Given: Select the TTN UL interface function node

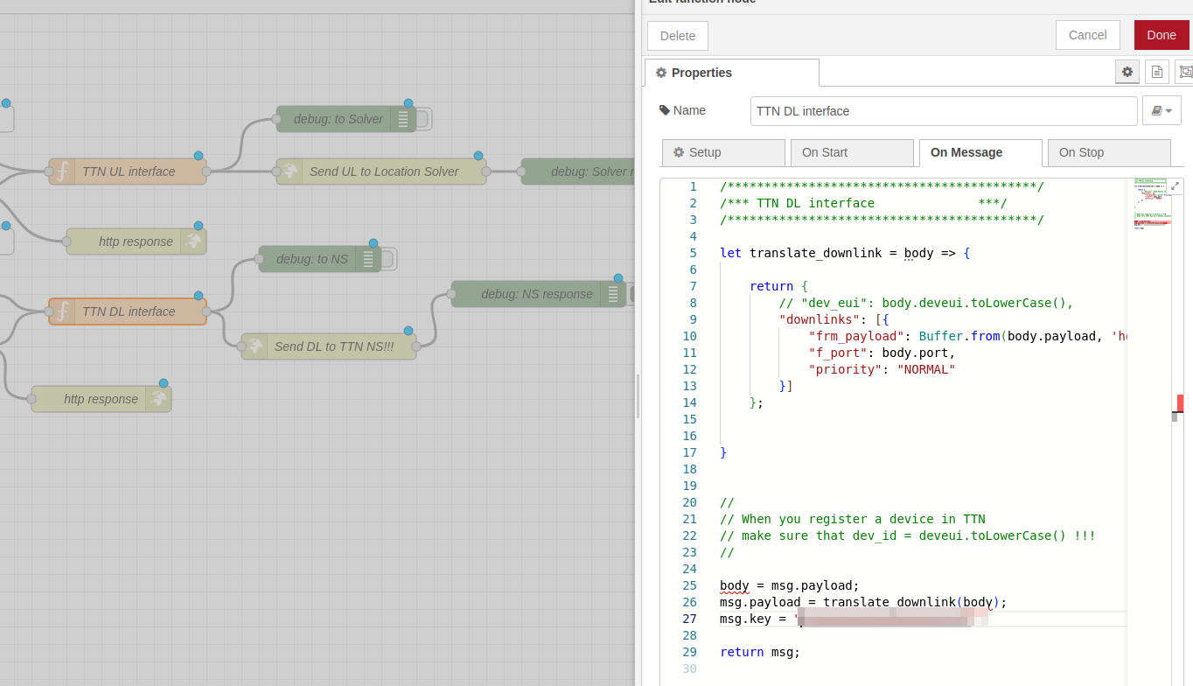Looking at the screenshot, I should (x=128, y=171).
